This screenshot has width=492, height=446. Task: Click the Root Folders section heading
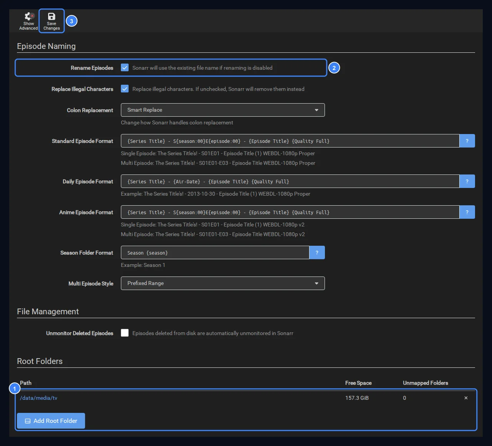[x=40, y=361]
